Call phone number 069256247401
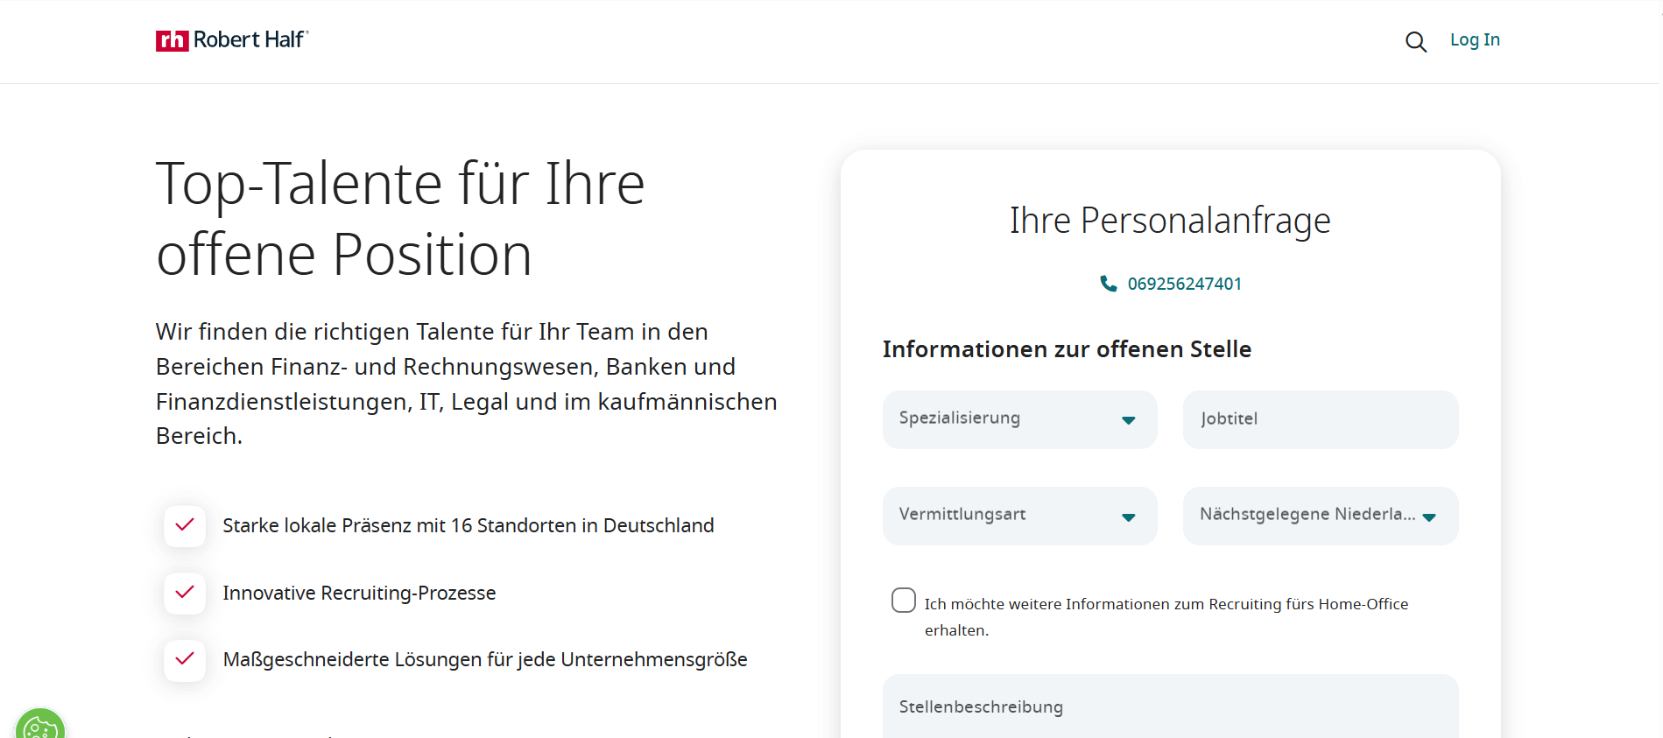 (1184, 284)
